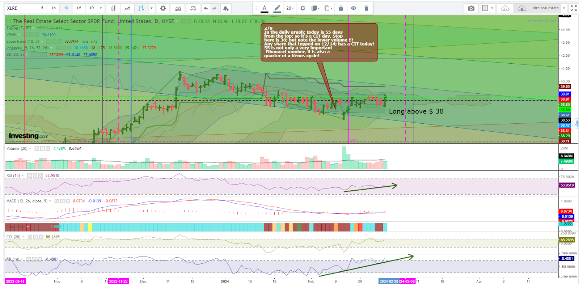Open the Ichimoku indicator dropdown

51,48
